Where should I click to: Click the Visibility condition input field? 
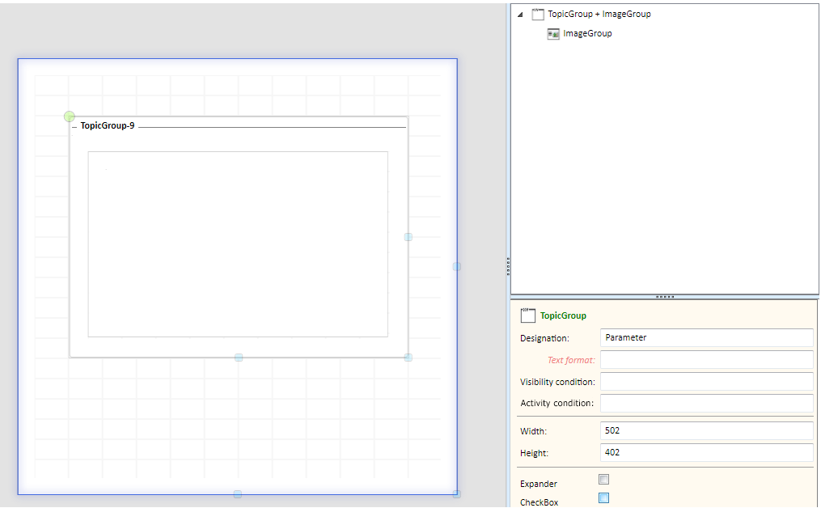706,382
